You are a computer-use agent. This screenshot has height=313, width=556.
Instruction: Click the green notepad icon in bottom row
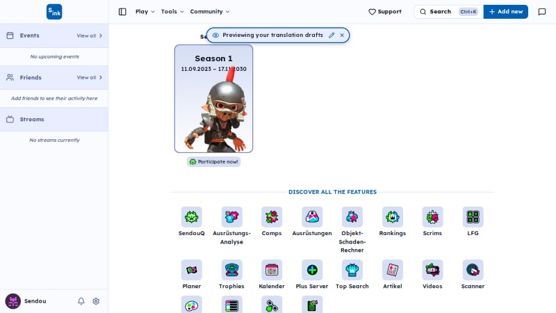pyautogui.click(x=312, y=305)
